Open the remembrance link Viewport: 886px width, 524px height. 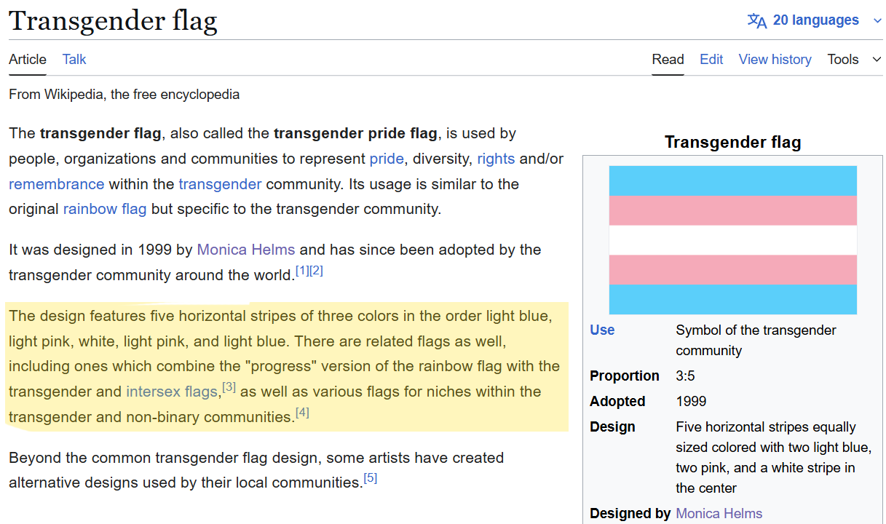coord(57,184)
